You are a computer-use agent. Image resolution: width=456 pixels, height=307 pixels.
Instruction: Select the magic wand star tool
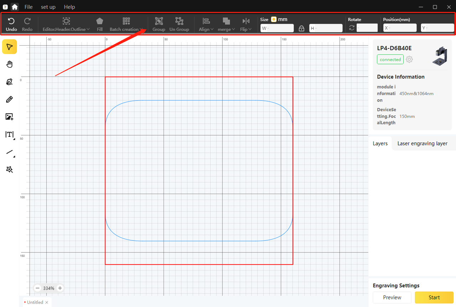10,170
